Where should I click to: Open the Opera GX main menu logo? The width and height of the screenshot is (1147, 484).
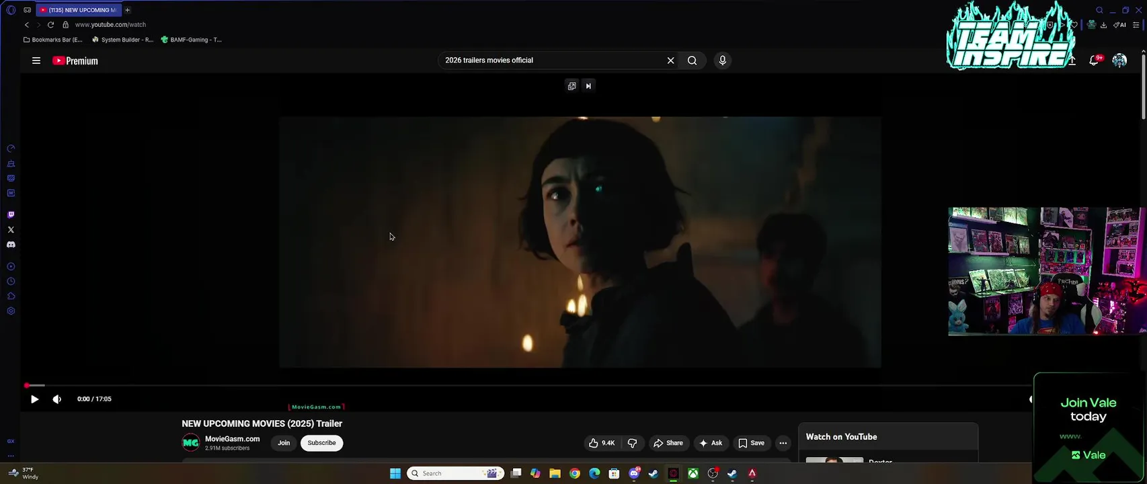point(10,10)
